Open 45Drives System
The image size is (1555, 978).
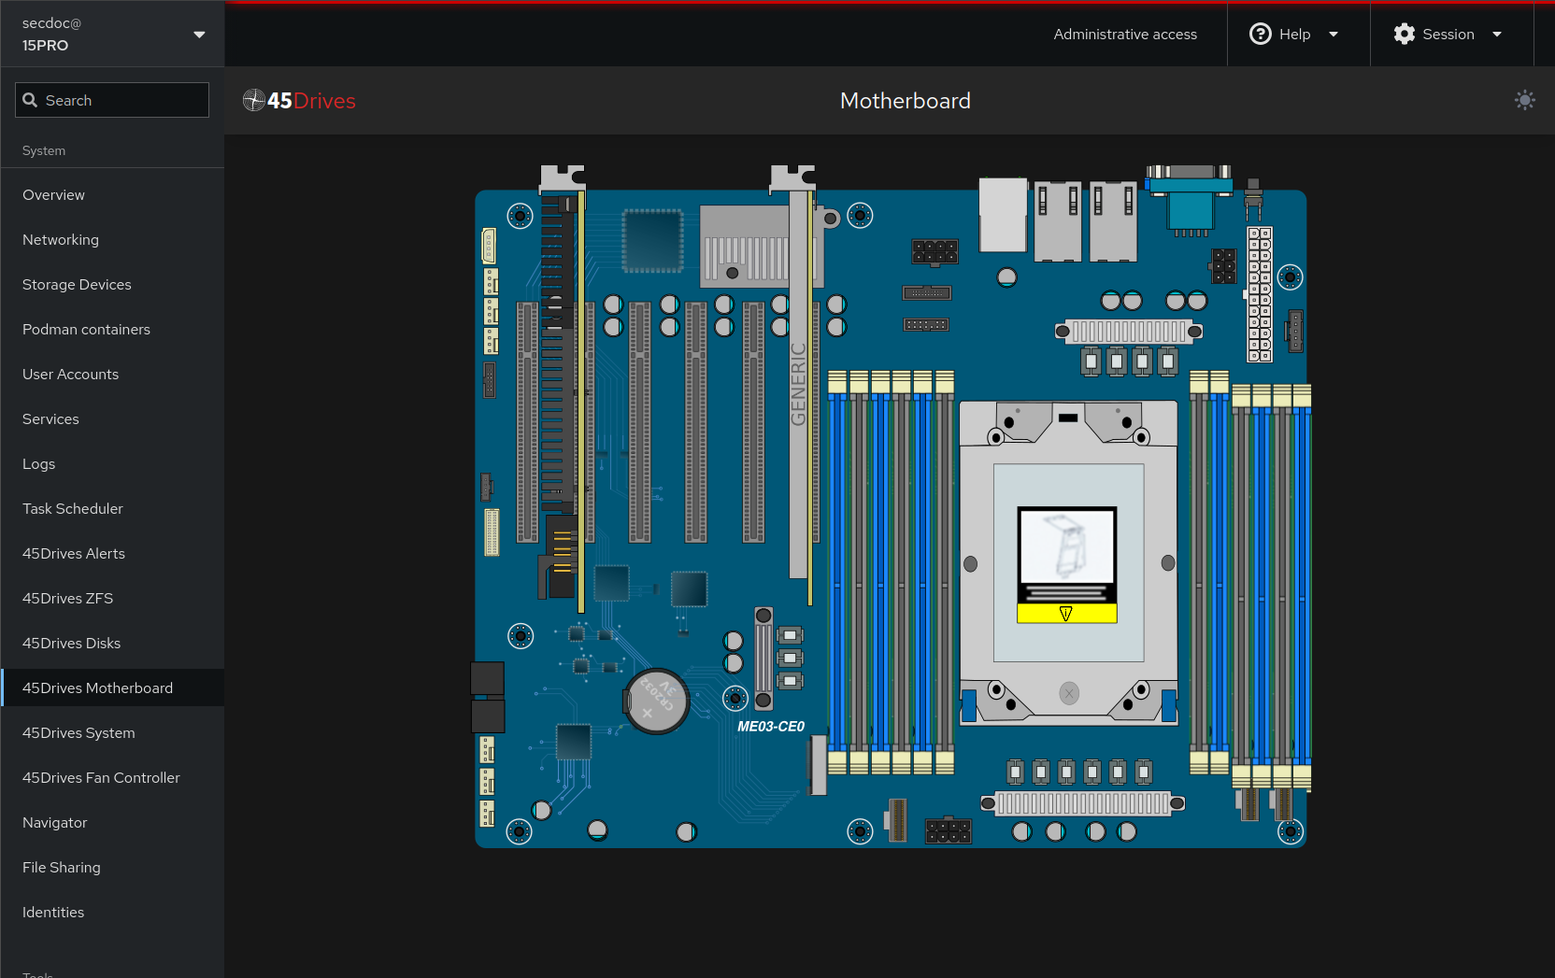112,732
